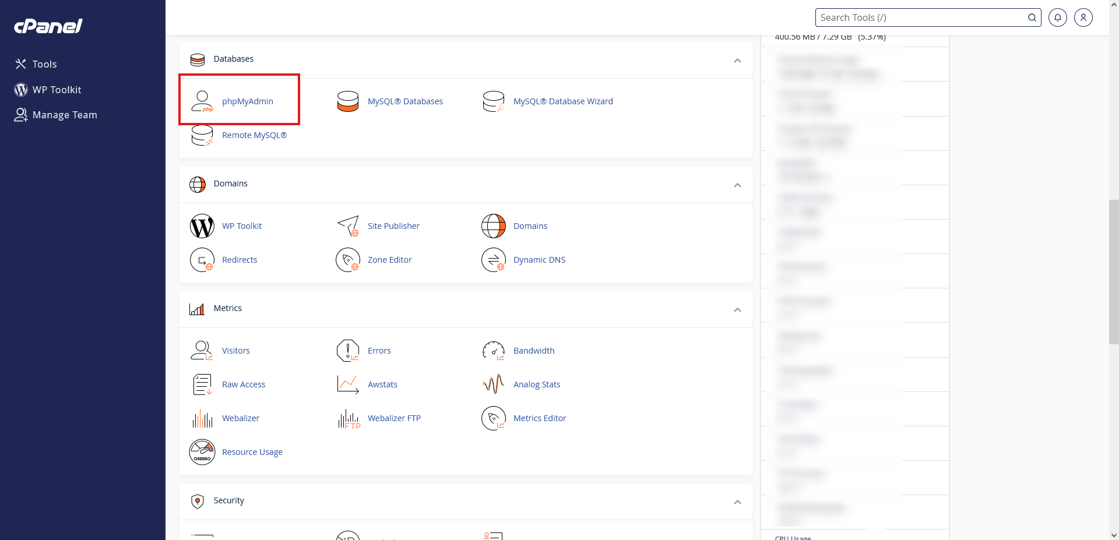Click the Dynamic DNS icon

[494, 260]
